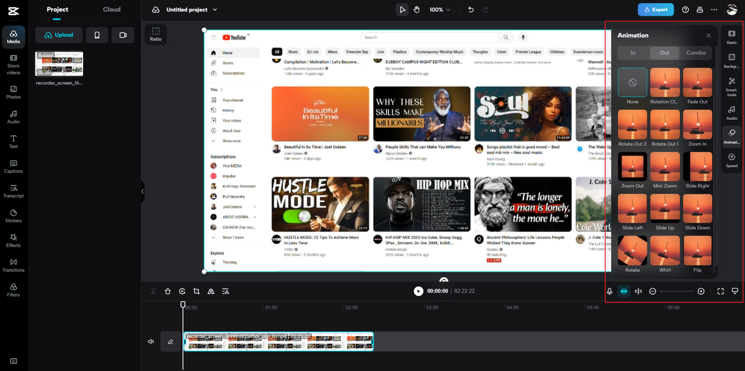Image resolution: width=745 pixels, height=371 pixels.
Task: Click the upload from phone button
Action: coord(97,35)
